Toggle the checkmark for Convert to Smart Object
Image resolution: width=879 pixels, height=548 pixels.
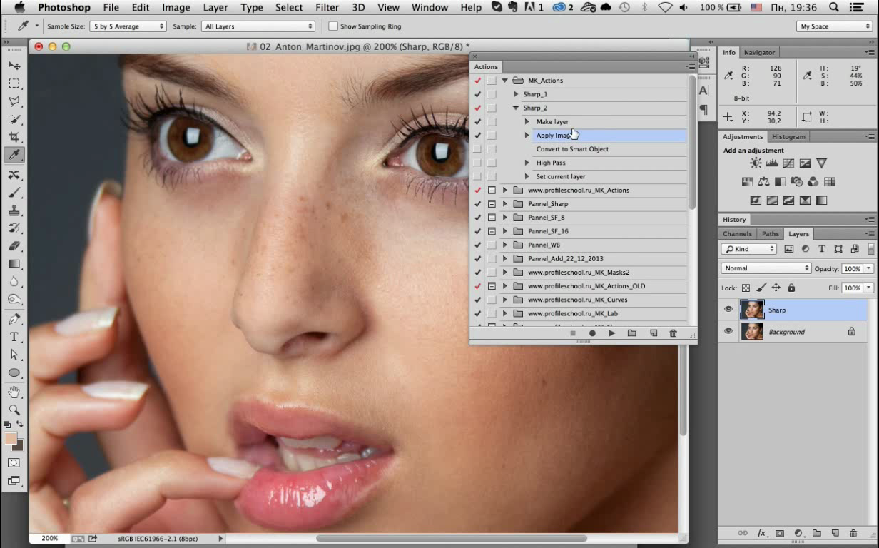(477, 149)
